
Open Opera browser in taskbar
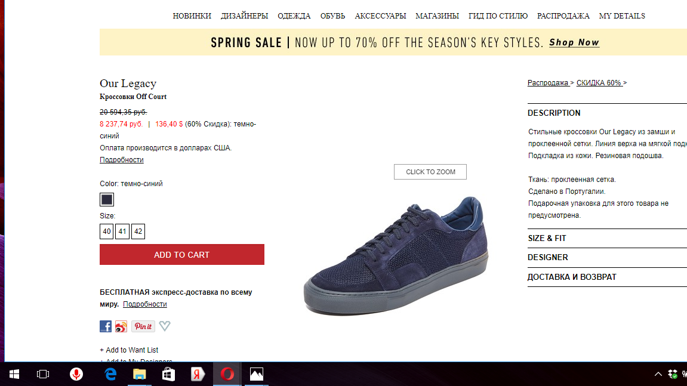(227, 374)
